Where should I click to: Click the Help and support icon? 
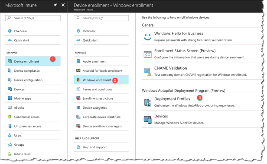point(78,147)
